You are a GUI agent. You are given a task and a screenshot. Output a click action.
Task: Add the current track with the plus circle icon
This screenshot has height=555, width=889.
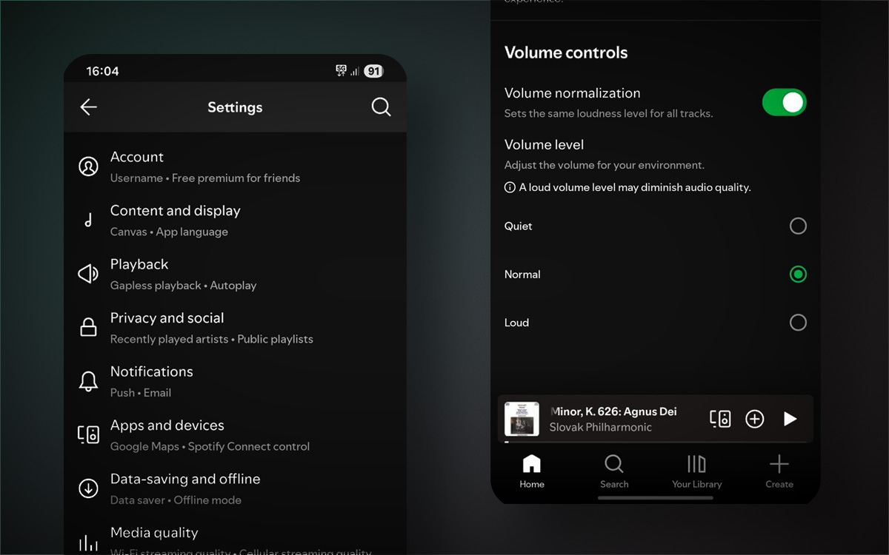click(754, 419)
